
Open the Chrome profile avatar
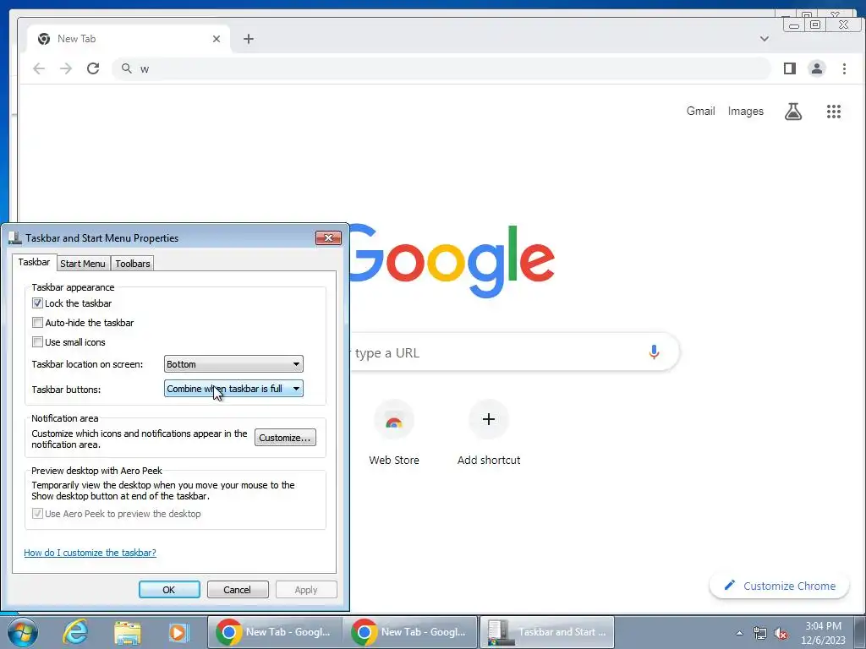(x=816, y=68)
